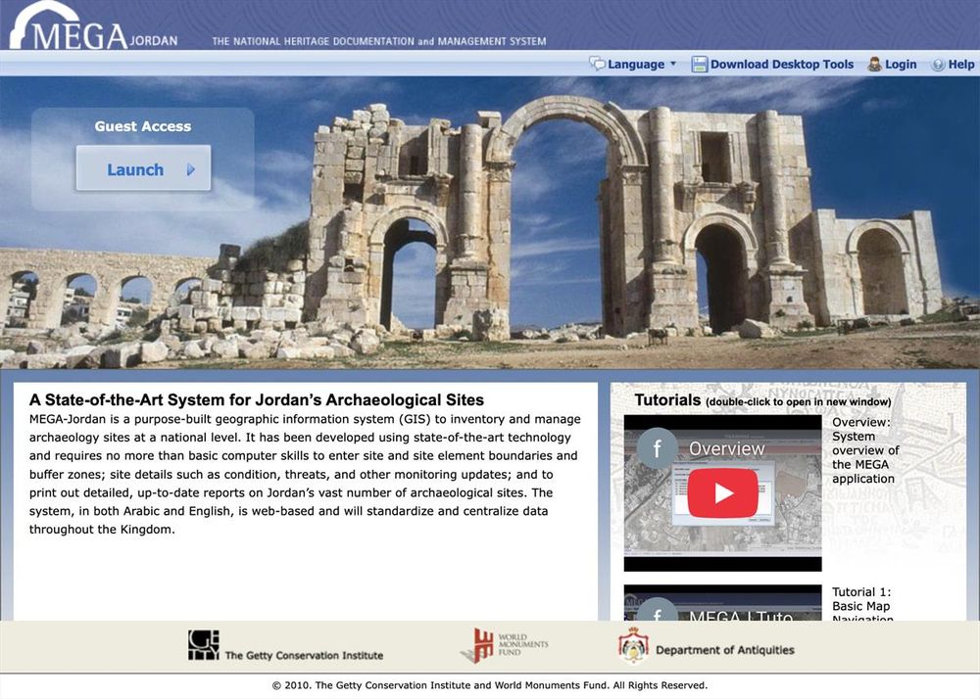Open the Tutorial 1 video thumbnail
This screenshot has width=980, height=699.
click(x=722, y=603)
